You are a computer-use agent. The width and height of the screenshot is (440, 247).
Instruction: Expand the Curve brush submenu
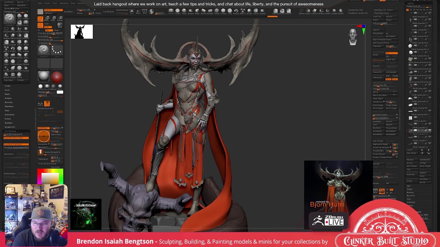pyautogui.click(x=7, y=90)
